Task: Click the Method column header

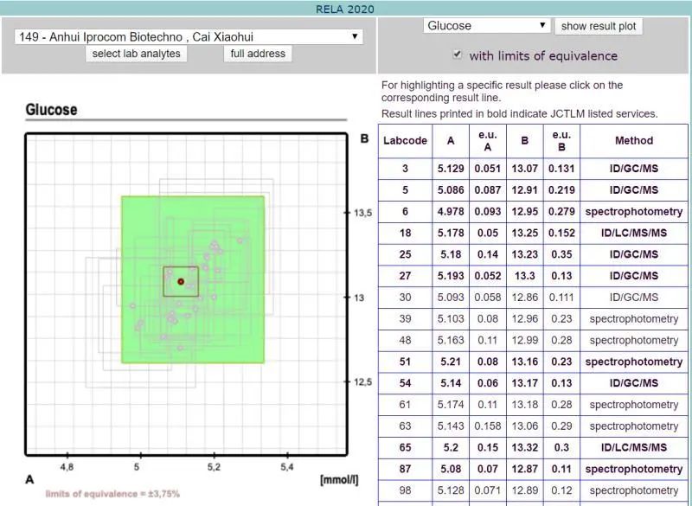Action: [x=634, y=140]
